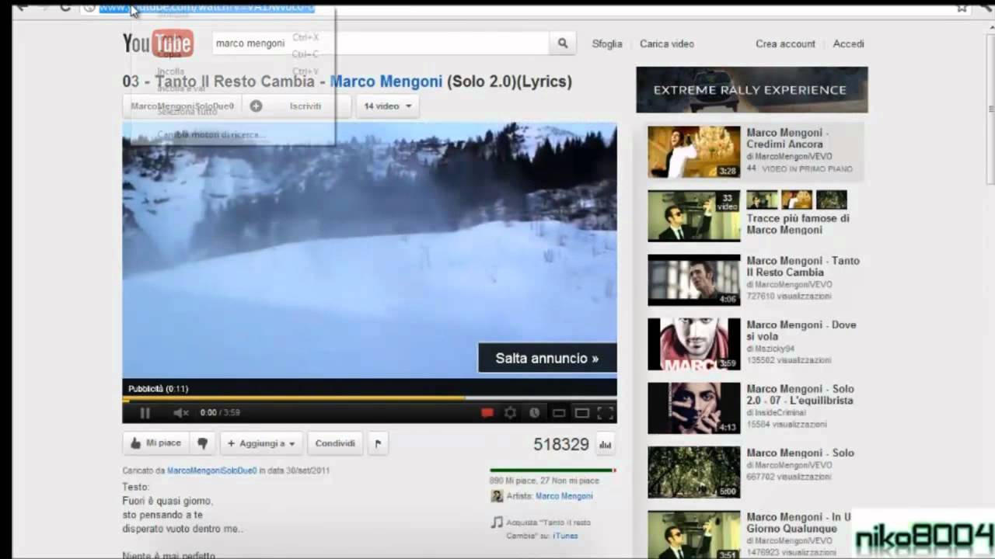Subscribe using the Iscriviti button
Viewport: 995px width, 559px height.
(297, 106)
